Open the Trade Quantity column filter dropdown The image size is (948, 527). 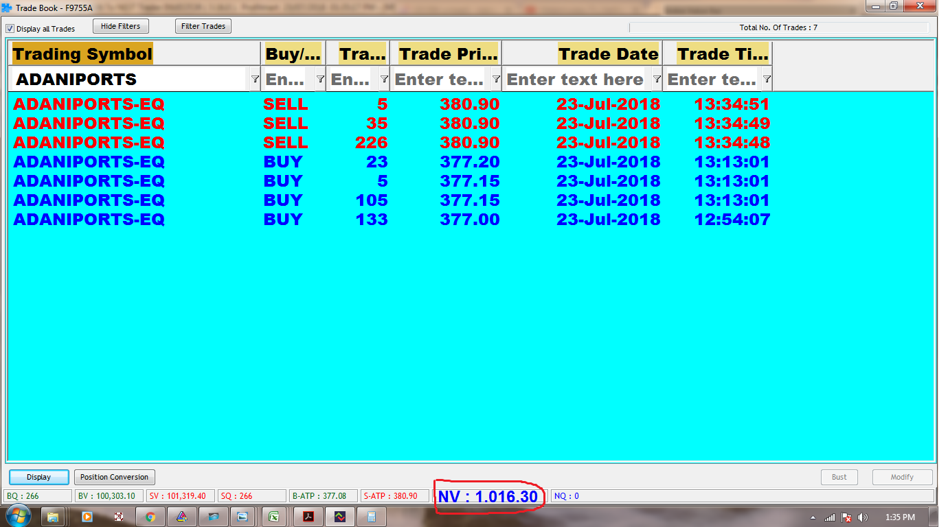pyautogui.click(x=384, y=79)
